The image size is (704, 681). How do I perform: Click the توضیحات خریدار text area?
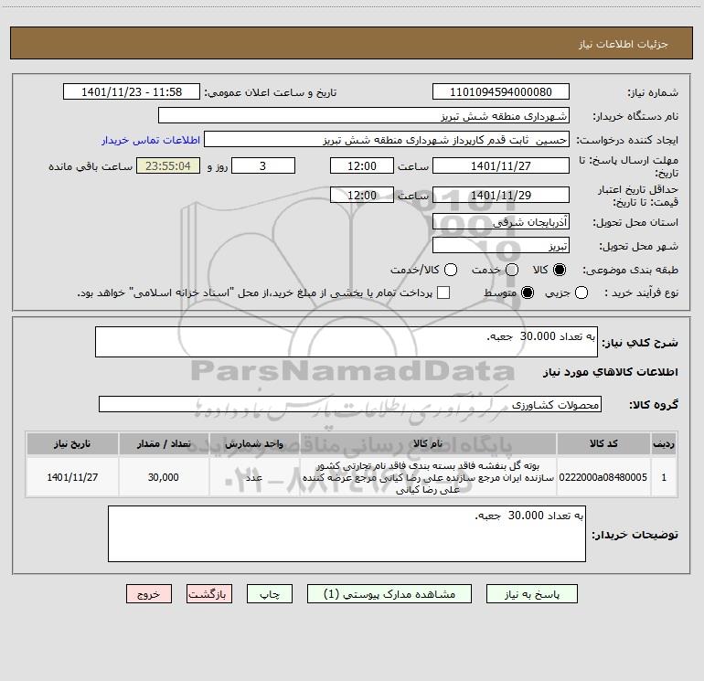pyautogui.click(x=347, y=534)
